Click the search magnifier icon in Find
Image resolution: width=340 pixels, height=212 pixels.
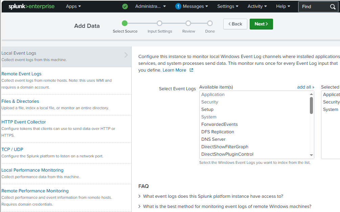[x=333, y=7]
